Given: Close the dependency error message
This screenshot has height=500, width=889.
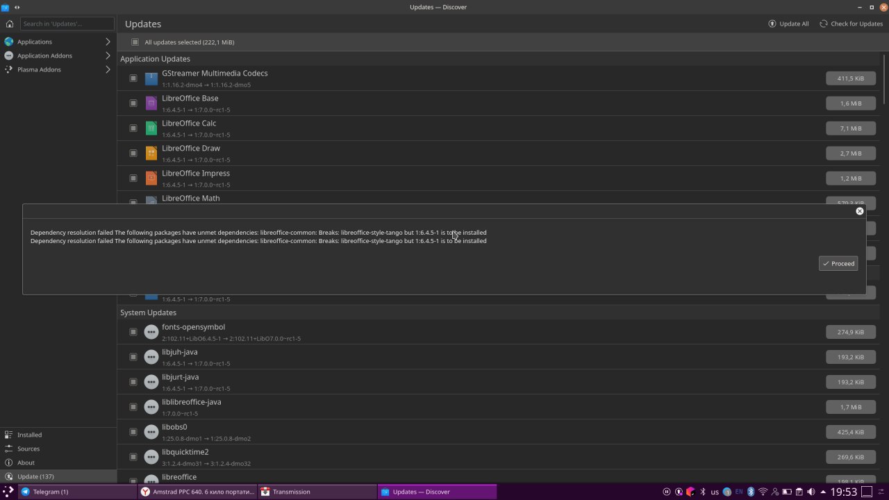Looking at the screenshot, I should 860,211.
